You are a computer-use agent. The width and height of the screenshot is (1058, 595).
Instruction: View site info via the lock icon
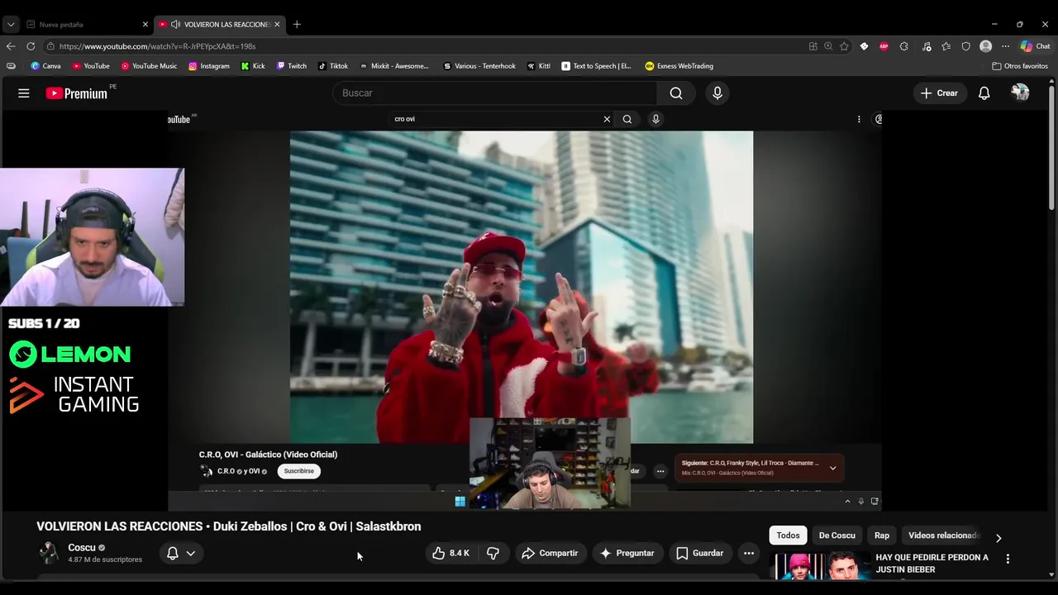point(50,46)
